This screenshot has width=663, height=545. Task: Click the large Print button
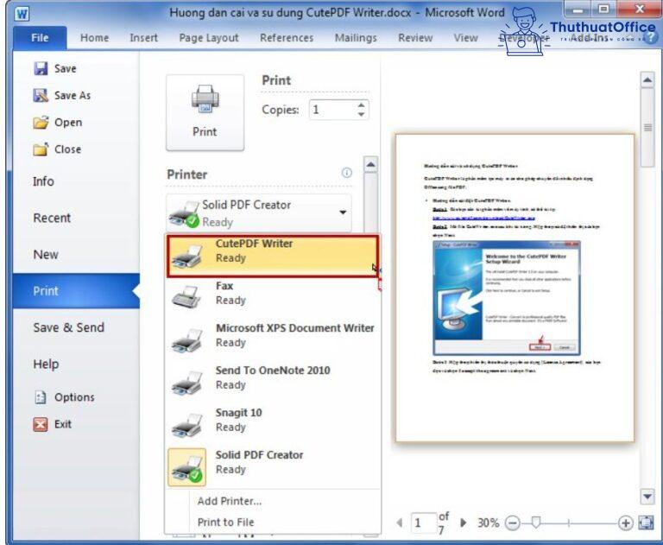[x=205, y=112]
